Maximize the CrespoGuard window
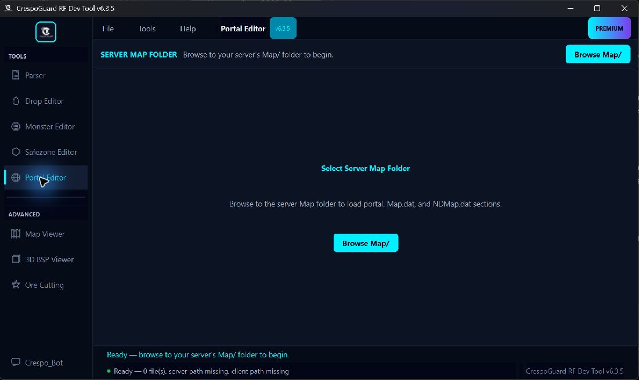Image resolution: width=639 pixels, height=380 pixels. [x=597, y=8]
